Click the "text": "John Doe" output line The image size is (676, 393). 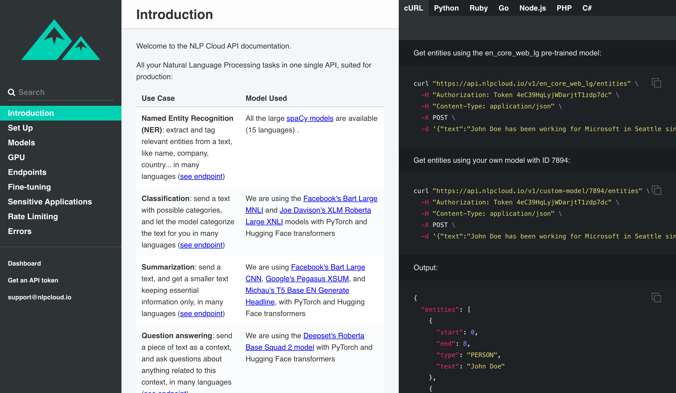[471, 366]
